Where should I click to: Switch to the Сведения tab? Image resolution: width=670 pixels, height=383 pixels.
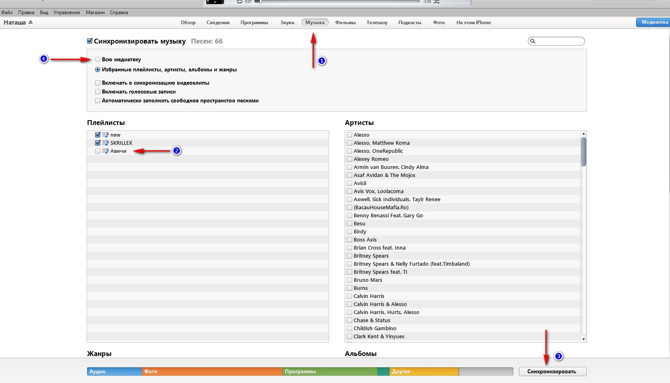coord(218,23)
